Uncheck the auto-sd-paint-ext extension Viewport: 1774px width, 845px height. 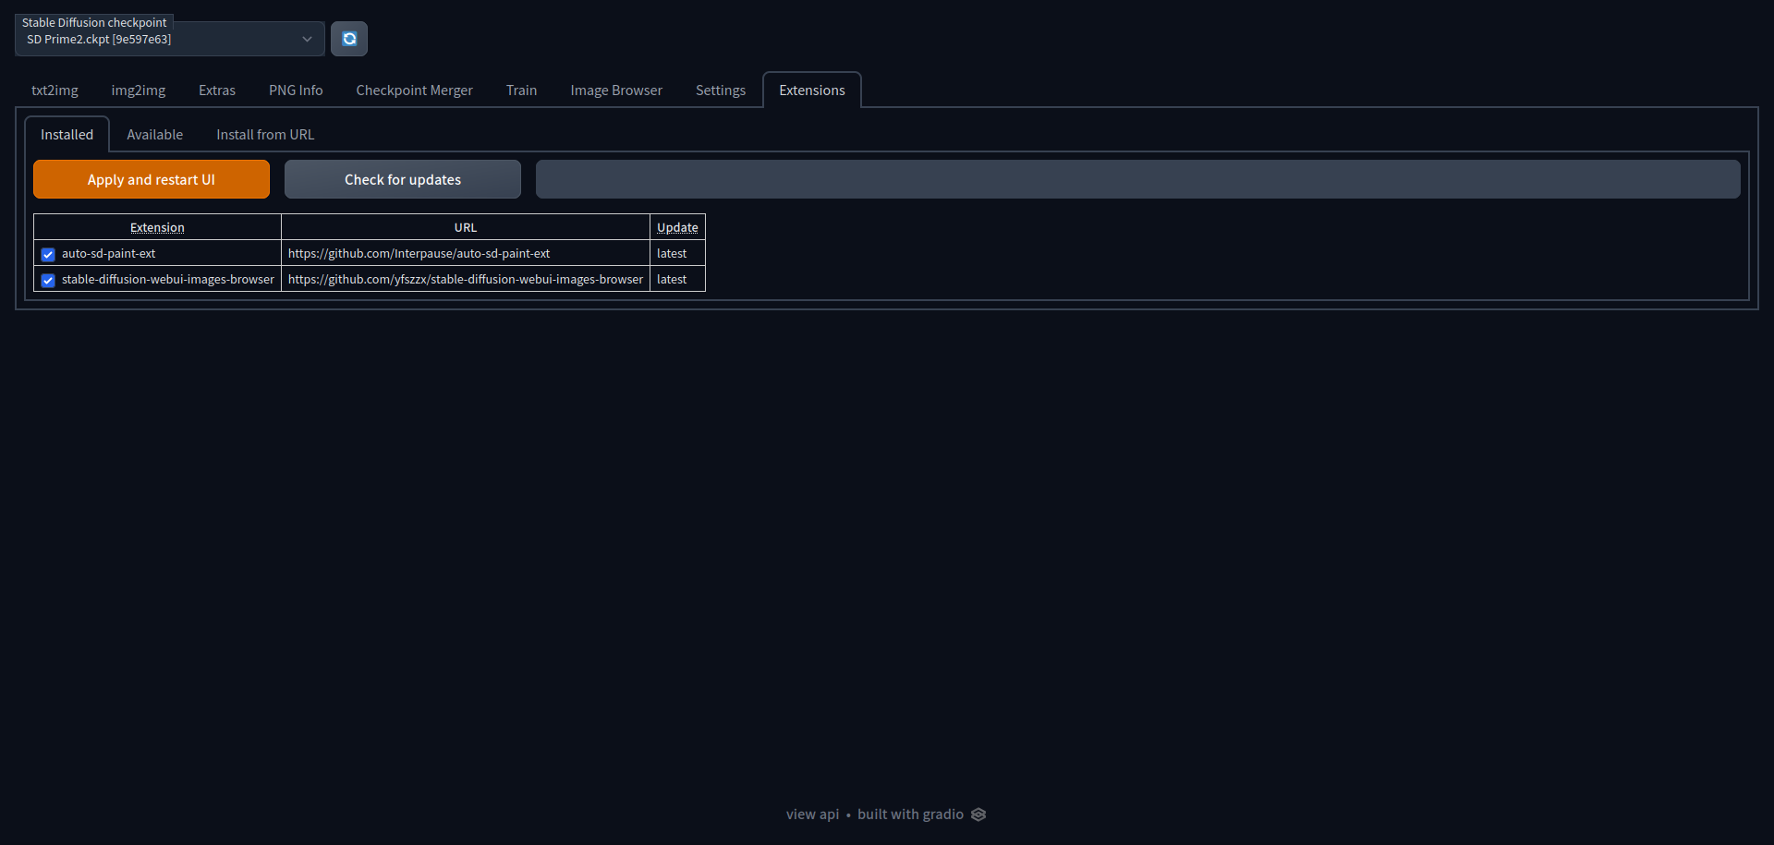click(x=47, y=254)
